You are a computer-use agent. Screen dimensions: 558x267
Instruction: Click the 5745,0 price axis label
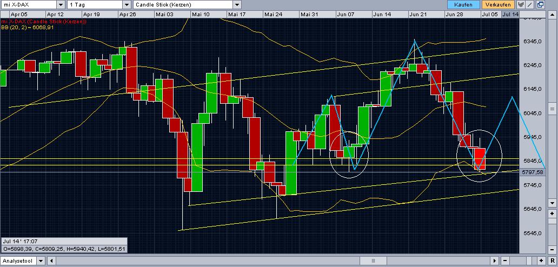pos(533,185)
